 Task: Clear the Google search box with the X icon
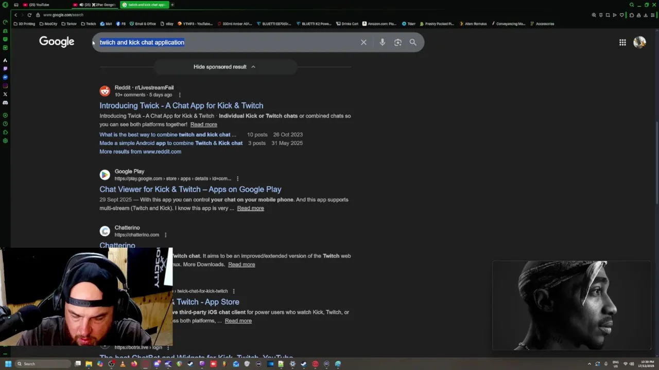click(x=363, y=42)
